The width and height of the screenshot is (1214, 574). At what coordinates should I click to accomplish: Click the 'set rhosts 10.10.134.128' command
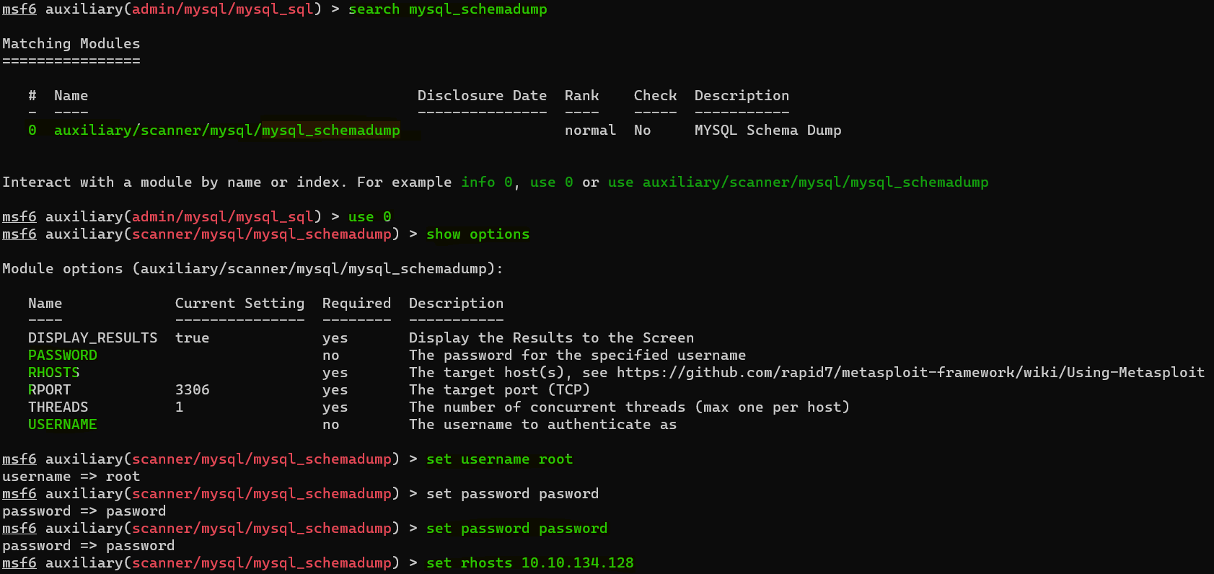[529, 563]
